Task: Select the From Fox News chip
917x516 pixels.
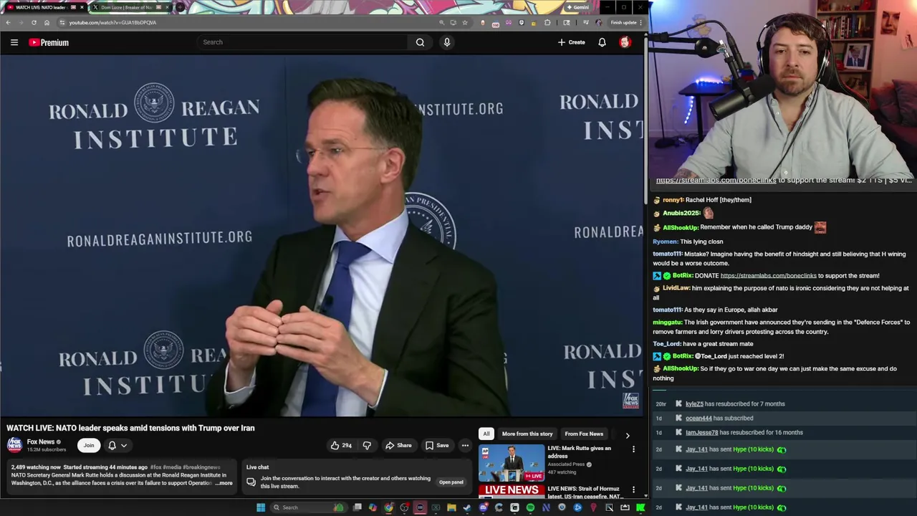Action: 584,434
